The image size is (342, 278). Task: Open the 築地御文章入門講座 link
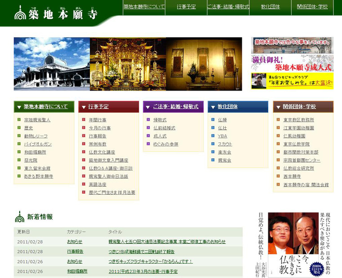tap(108, 160)
